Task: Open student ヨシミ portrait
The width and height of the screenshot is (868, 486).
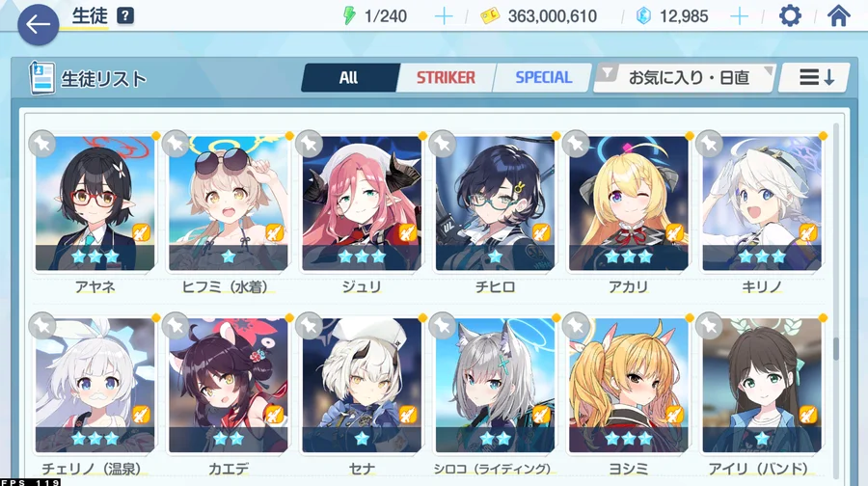Action: (x=628, y=386)
